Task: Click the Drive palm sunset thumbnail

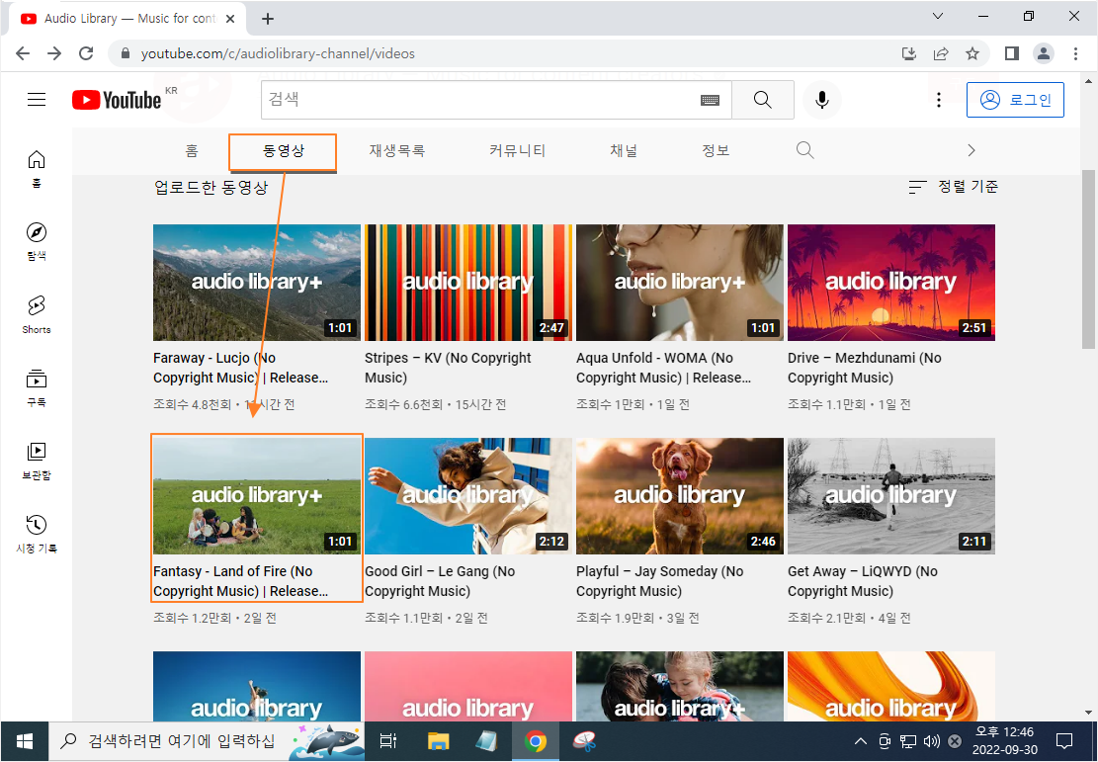Action: pyautogui.click(x=891, y=283)
